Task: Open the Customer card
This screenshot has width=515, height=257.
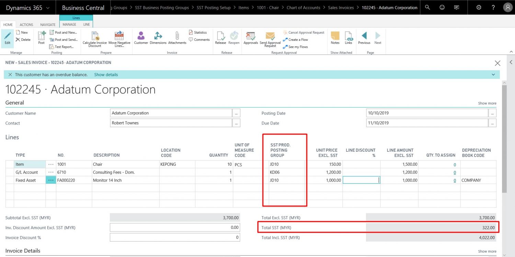Action: coord(141,38)
